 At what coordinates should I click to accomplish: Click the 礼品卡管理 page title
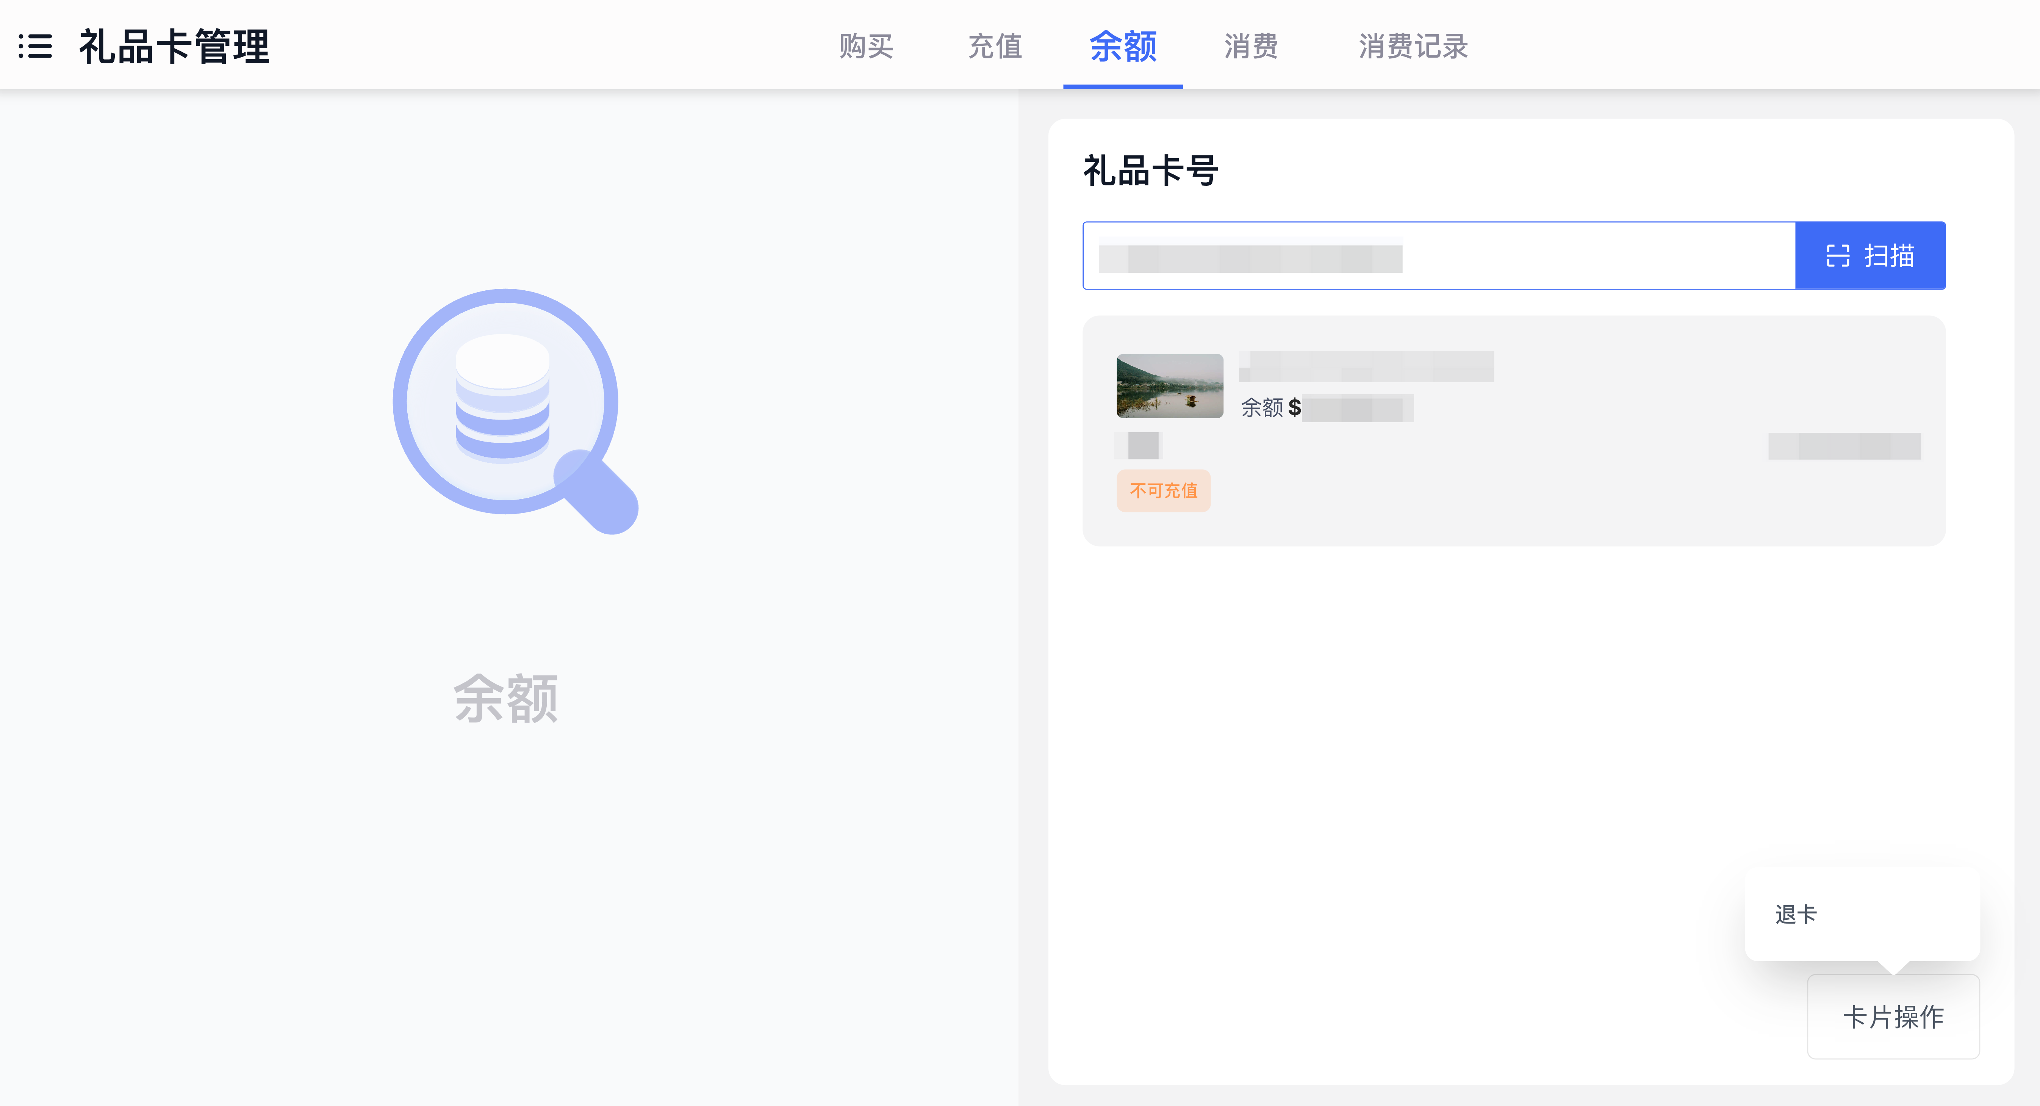point(174,46)
